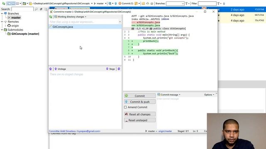The width and height of the screenshot is (266, 149).
Task: Click the pull icon in main toolbar
Action: tap(110, 3)
